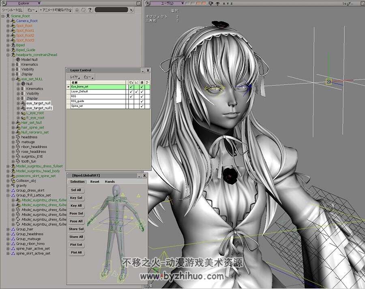Screen dimensions: 365x289
Task: Click the Key Sel button
Action: pyautogui.click(x=76, y=198)
